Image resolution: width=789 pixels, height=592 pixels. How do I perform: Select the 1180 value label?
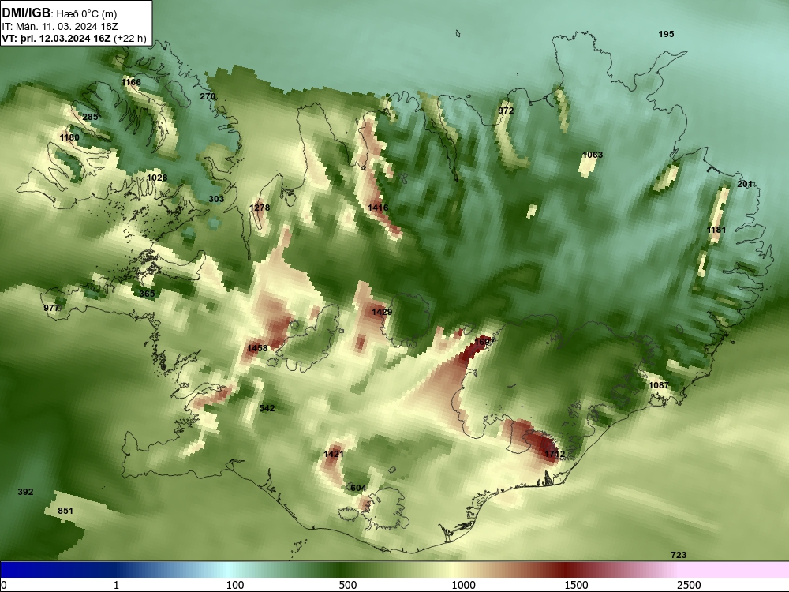pos(69,137)
